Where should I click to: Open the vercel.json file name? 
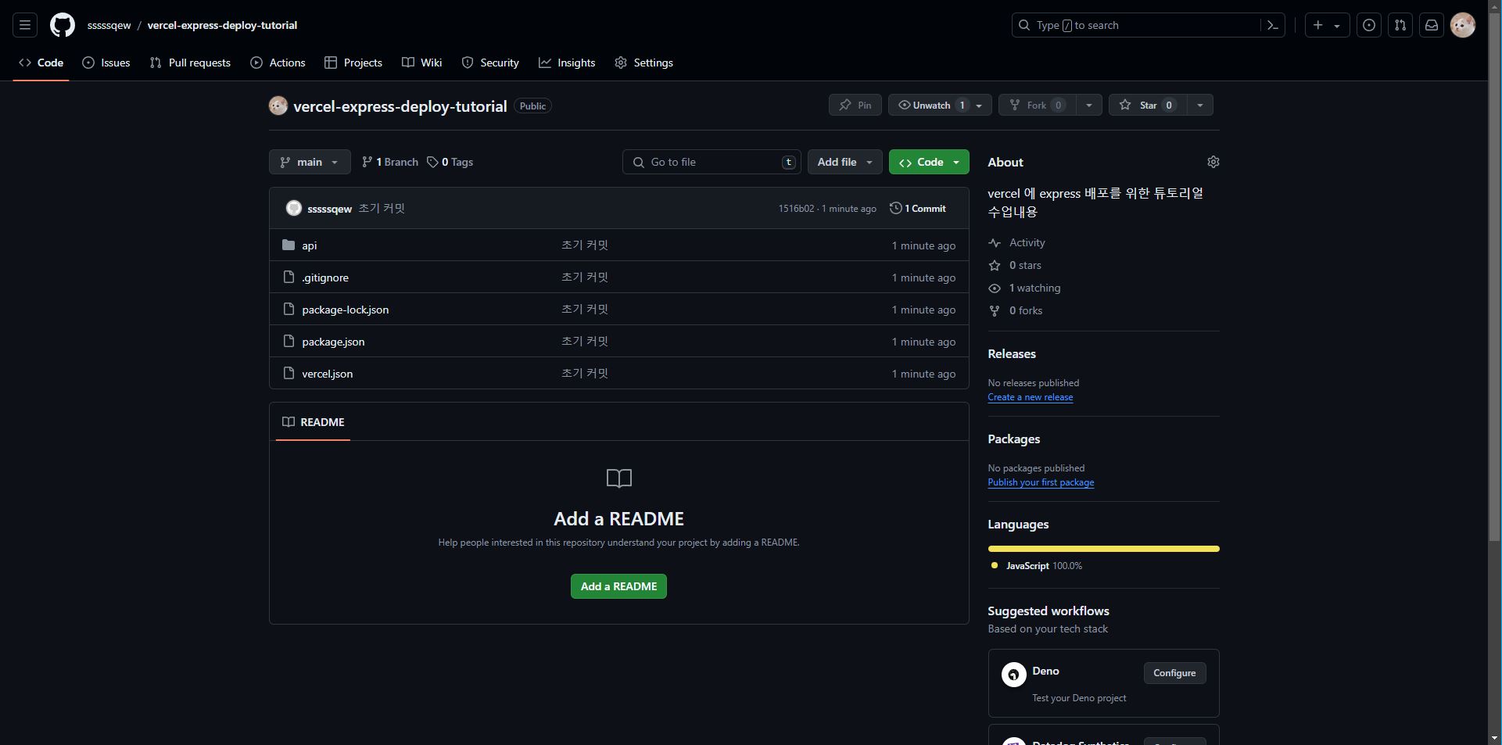327,374
